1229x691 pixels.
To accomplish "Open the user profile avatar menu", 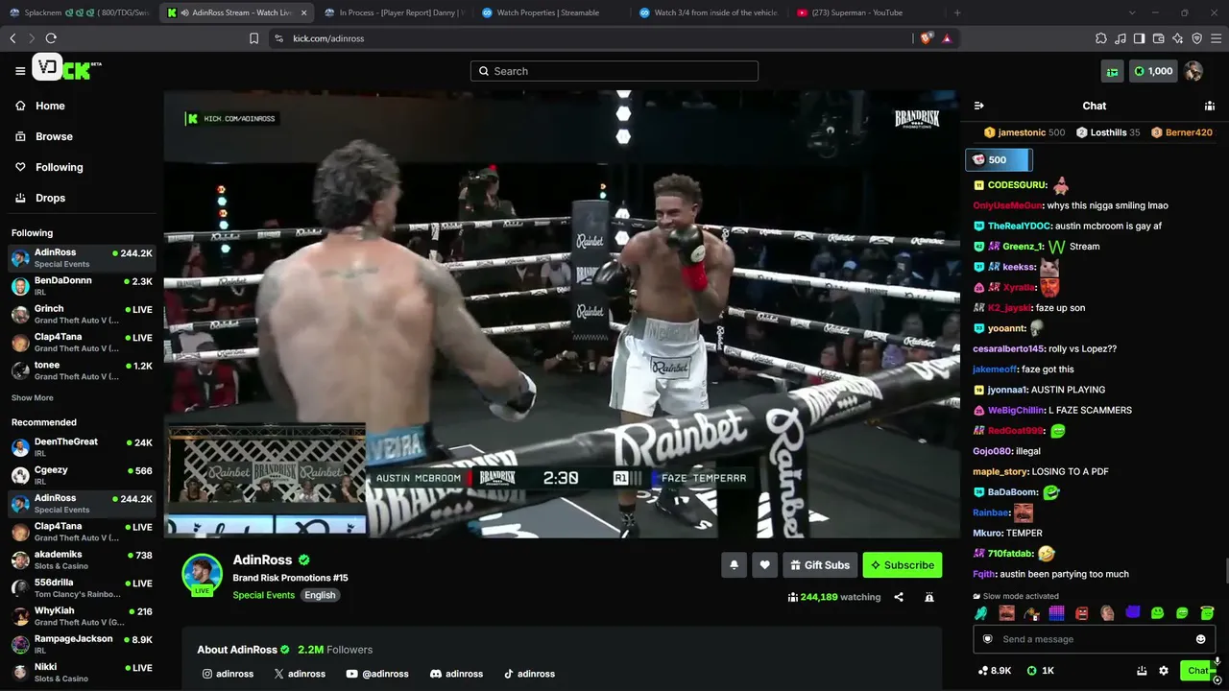I will (x=1193, y=71).
